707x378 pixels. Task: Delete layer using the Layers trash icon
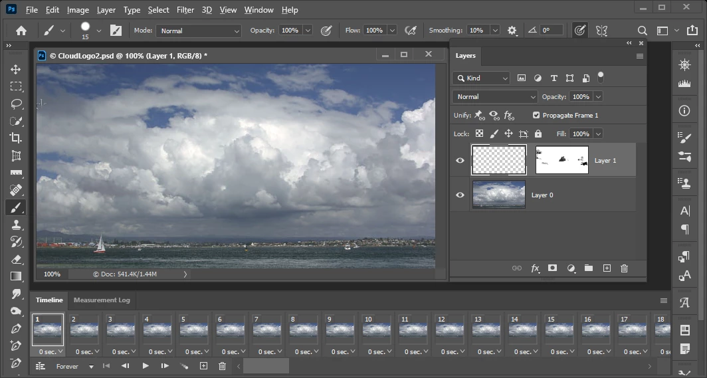click(624, 268)
